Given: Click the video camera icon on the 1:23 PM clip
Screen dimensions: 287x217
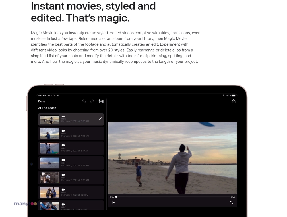Looking at the screenshot, I should tap(63, 189).
